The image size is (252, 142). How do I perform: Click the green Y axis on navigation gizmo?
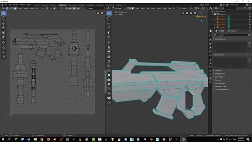198,17
